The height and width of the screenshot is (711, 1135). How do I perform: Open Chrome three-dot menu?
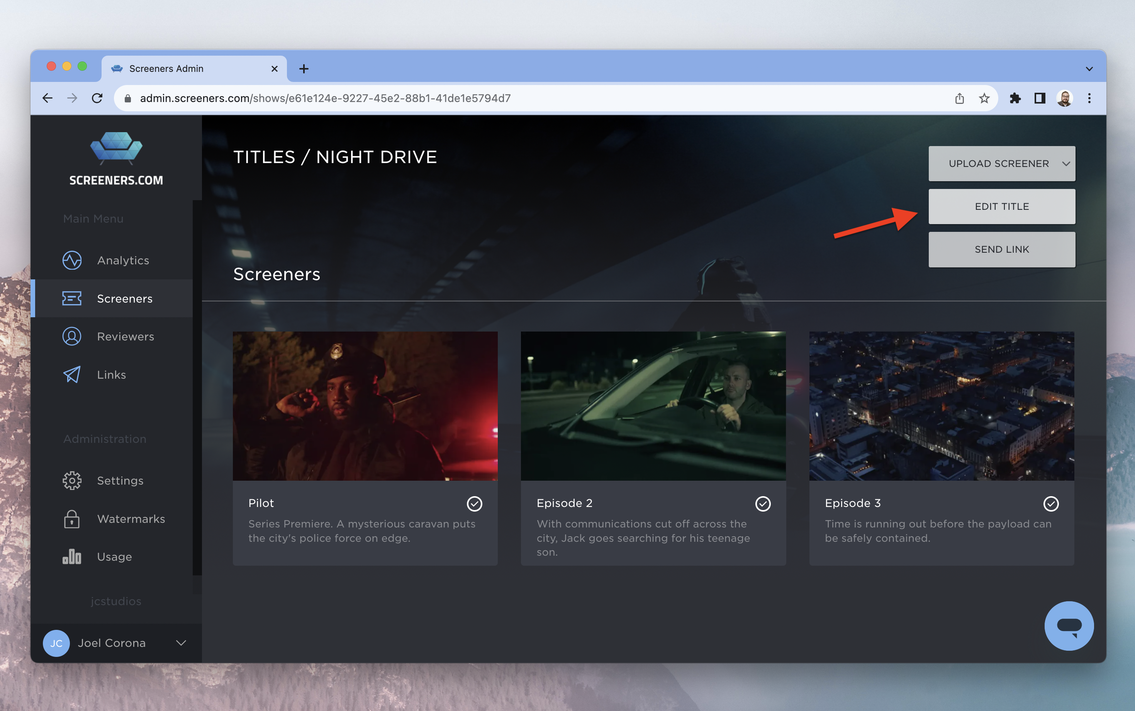click(1089, 98)
